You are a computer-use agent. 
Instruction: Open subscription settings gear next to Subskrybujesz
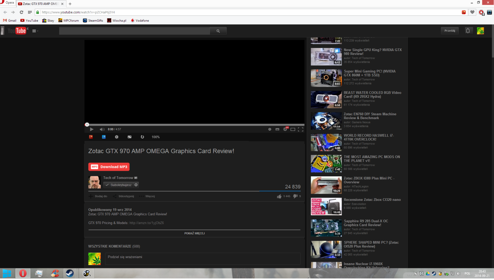136,185
